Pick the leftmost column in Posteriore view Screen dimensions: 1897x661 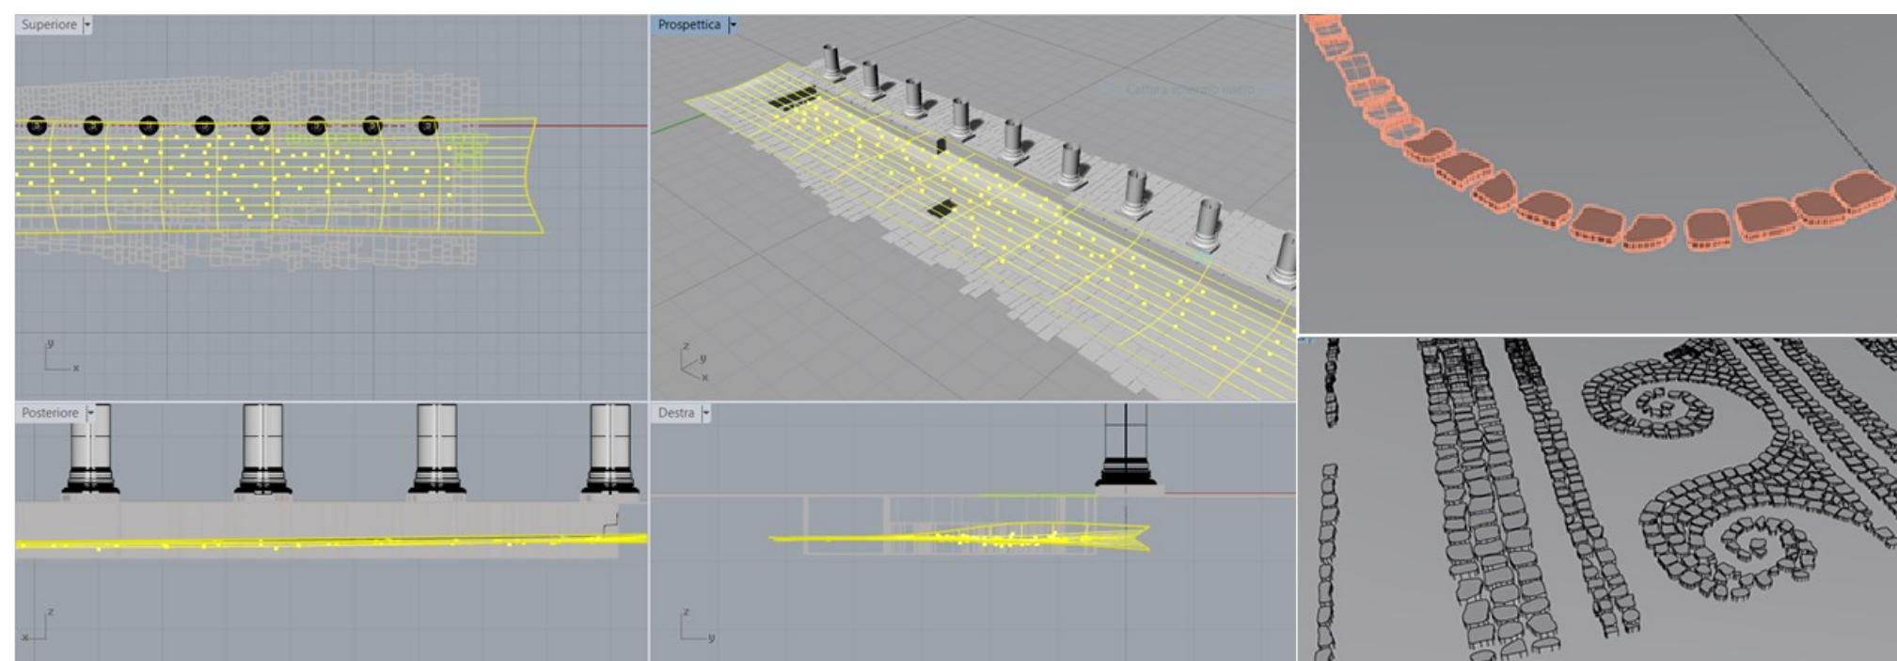(90, 449)
